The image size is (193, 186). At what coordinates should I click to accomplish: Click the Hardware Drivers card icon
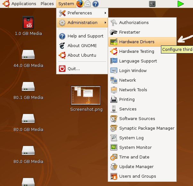tap(113, 42)
